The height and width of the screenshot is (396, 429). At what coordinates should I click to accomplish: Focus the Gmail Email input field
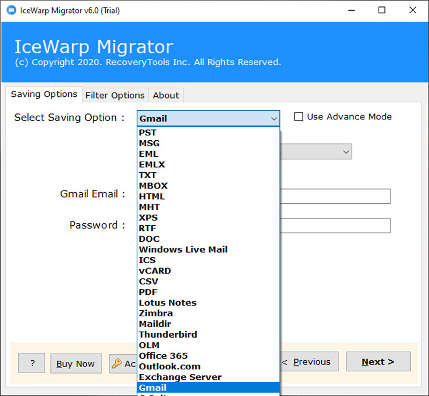pos(335,196)
